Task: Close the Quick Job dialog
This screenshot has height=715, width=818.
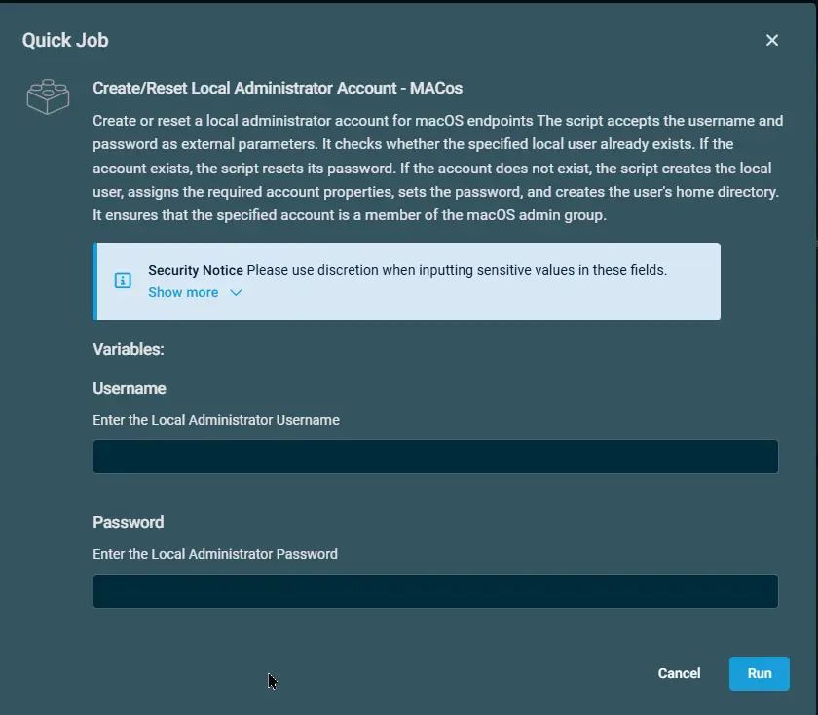Action: coord(772,40)
